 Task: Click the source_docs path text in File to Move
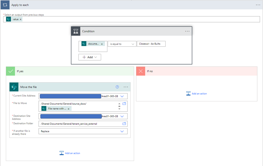pyautogui.click(x=63, y=104)
